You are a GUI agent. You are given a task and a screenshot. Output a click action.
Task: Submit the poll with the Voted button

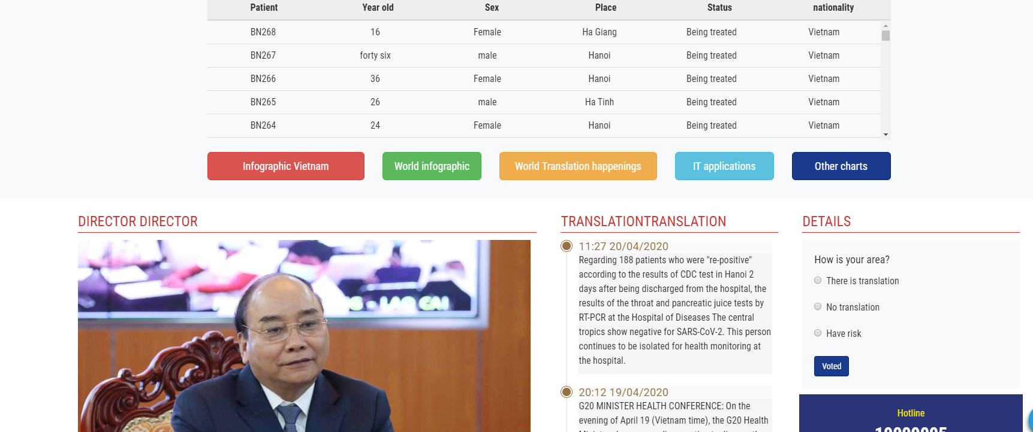tap(831, 366)
